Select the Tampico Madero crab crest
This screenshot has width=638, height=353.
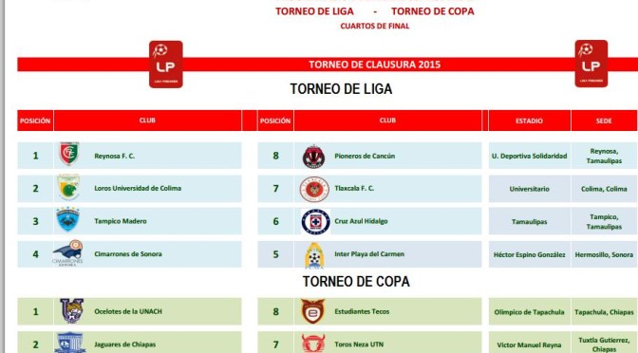point(67,219)
